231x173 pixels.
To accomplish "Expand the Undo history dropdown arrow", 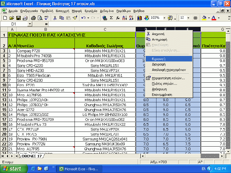I will coord(88,18).
